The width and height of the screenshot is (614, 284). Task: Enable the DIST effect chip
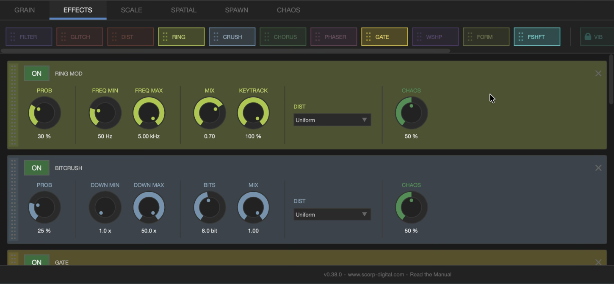130,37
